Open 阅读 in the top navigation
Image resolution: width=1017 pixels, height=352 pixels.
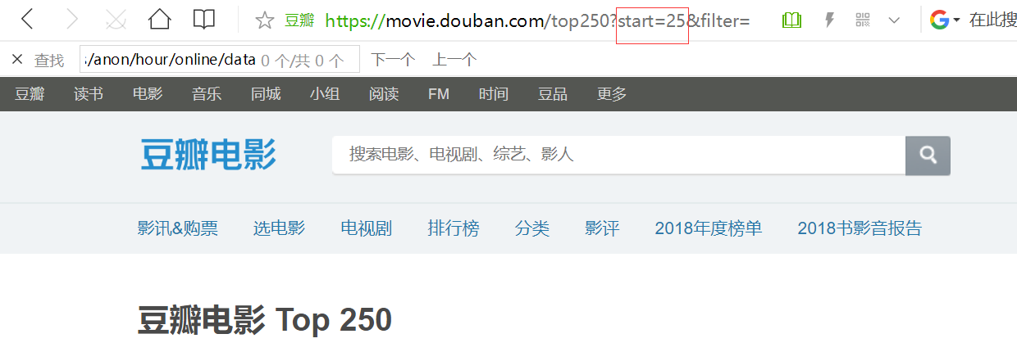coord(384,94)
